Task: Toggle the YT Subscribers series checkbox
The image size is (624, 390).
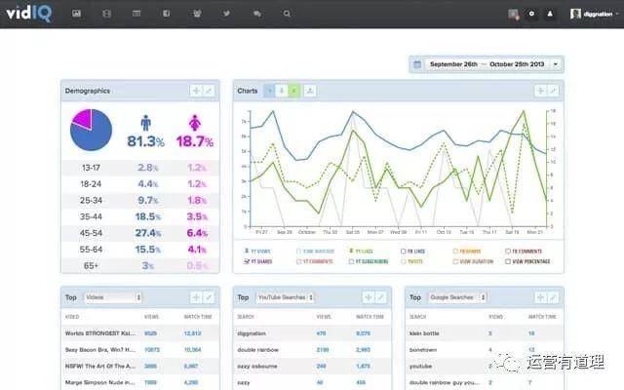Action: tap(351, 261)
